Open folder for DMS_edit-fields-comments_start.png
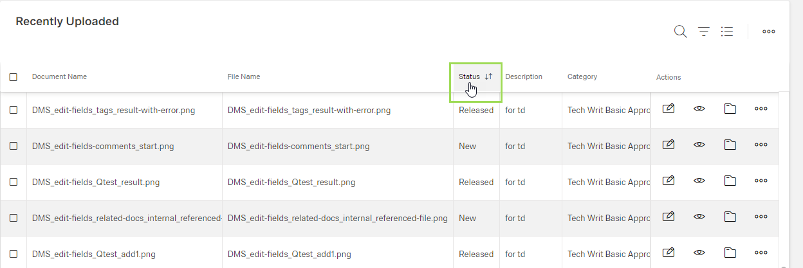The image size is (803, 268). (x=730, y=145)
